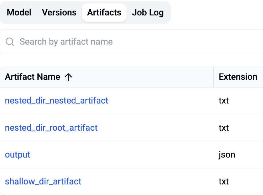Sort the table by Artifact Name
Image resolution: width=263 pixels, height=195 pixels.
[x=33, y=77]
